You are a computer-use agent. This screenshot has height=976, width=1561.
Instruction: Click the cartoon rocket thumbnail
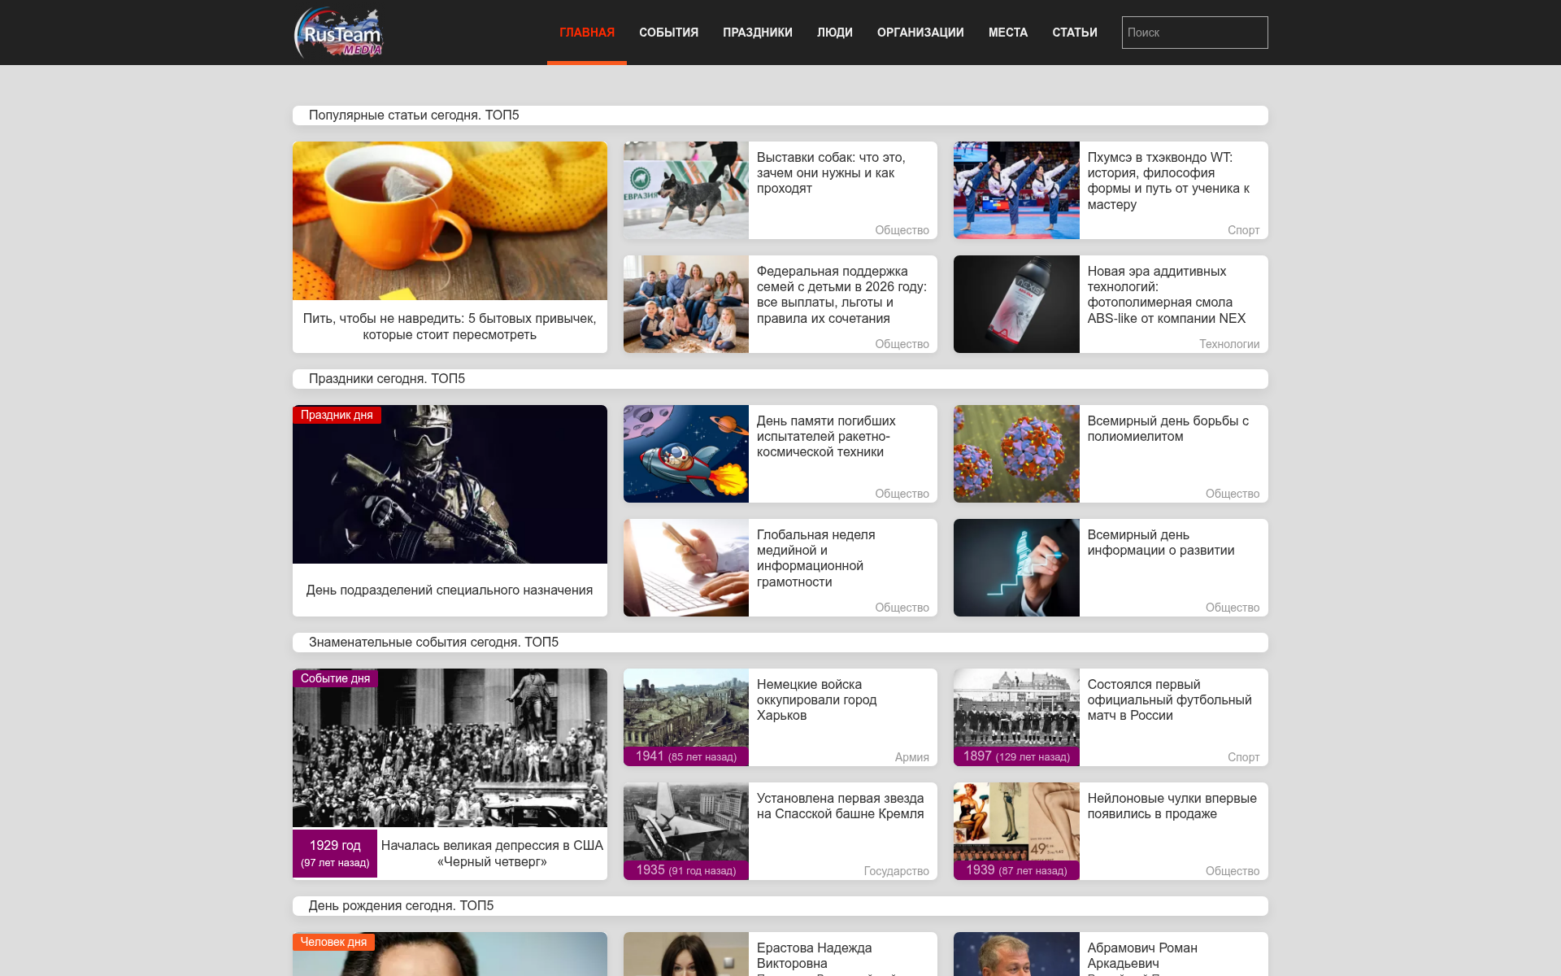coord(686,454)
